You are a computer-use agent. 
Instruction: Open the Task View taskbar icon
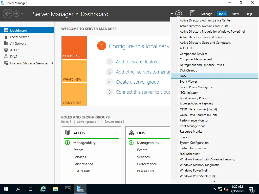coord(30,189)
